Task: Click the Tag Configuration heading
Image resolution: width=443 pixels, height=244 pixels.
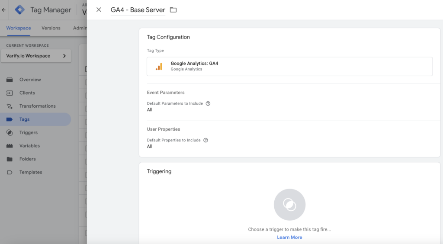Action: [168, 37]
